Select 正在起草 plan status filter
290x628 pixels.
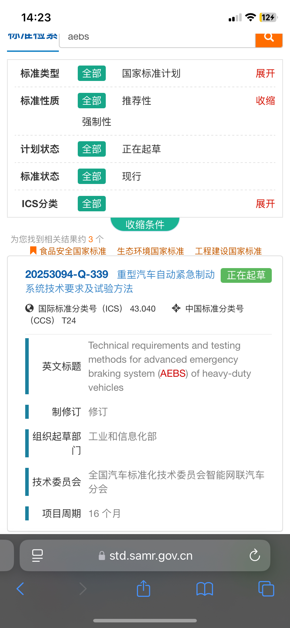click(x=141, y=149)
